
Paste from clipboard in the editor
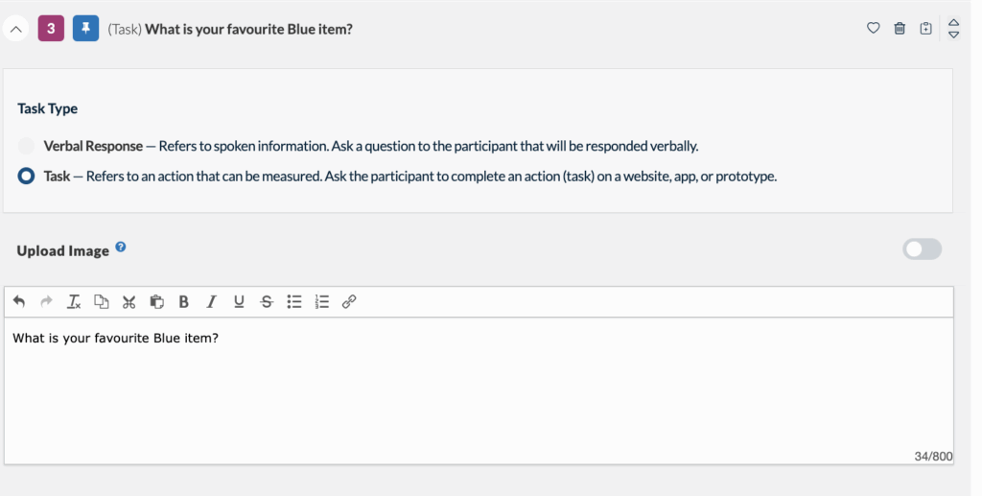(x=156, y=302)
